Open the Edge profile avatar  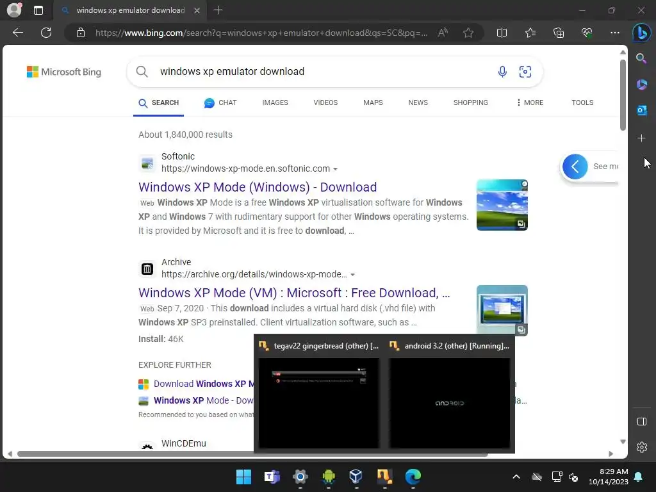tap(14, 10)
